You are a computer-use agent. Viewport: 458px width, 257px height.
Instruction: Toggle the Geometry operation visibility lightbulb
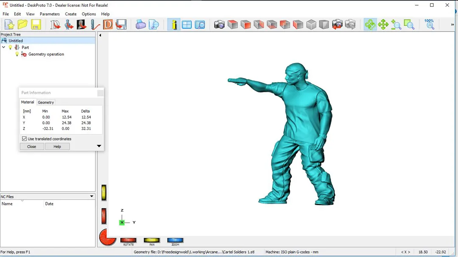pyautogui.click(x=17, y=54)
